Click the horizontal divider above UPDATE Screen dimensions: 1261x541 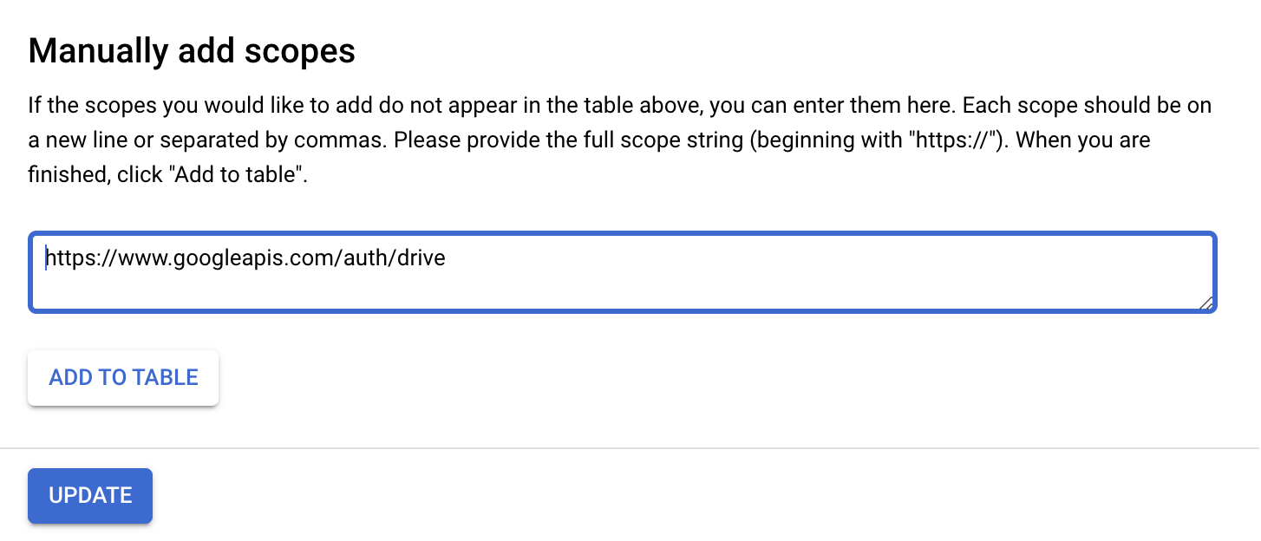[630, 448]
